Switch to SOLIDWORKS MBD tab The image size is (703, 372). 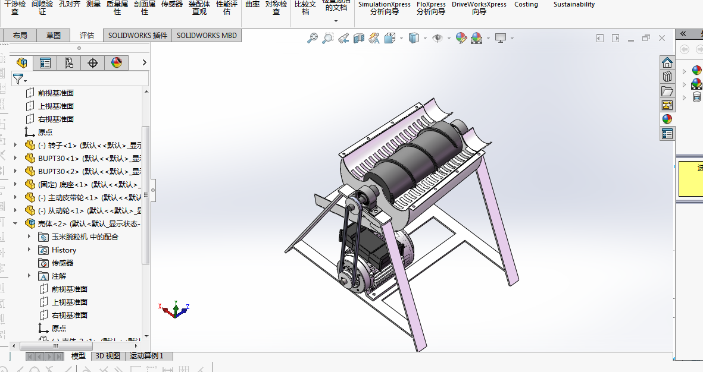207,36
